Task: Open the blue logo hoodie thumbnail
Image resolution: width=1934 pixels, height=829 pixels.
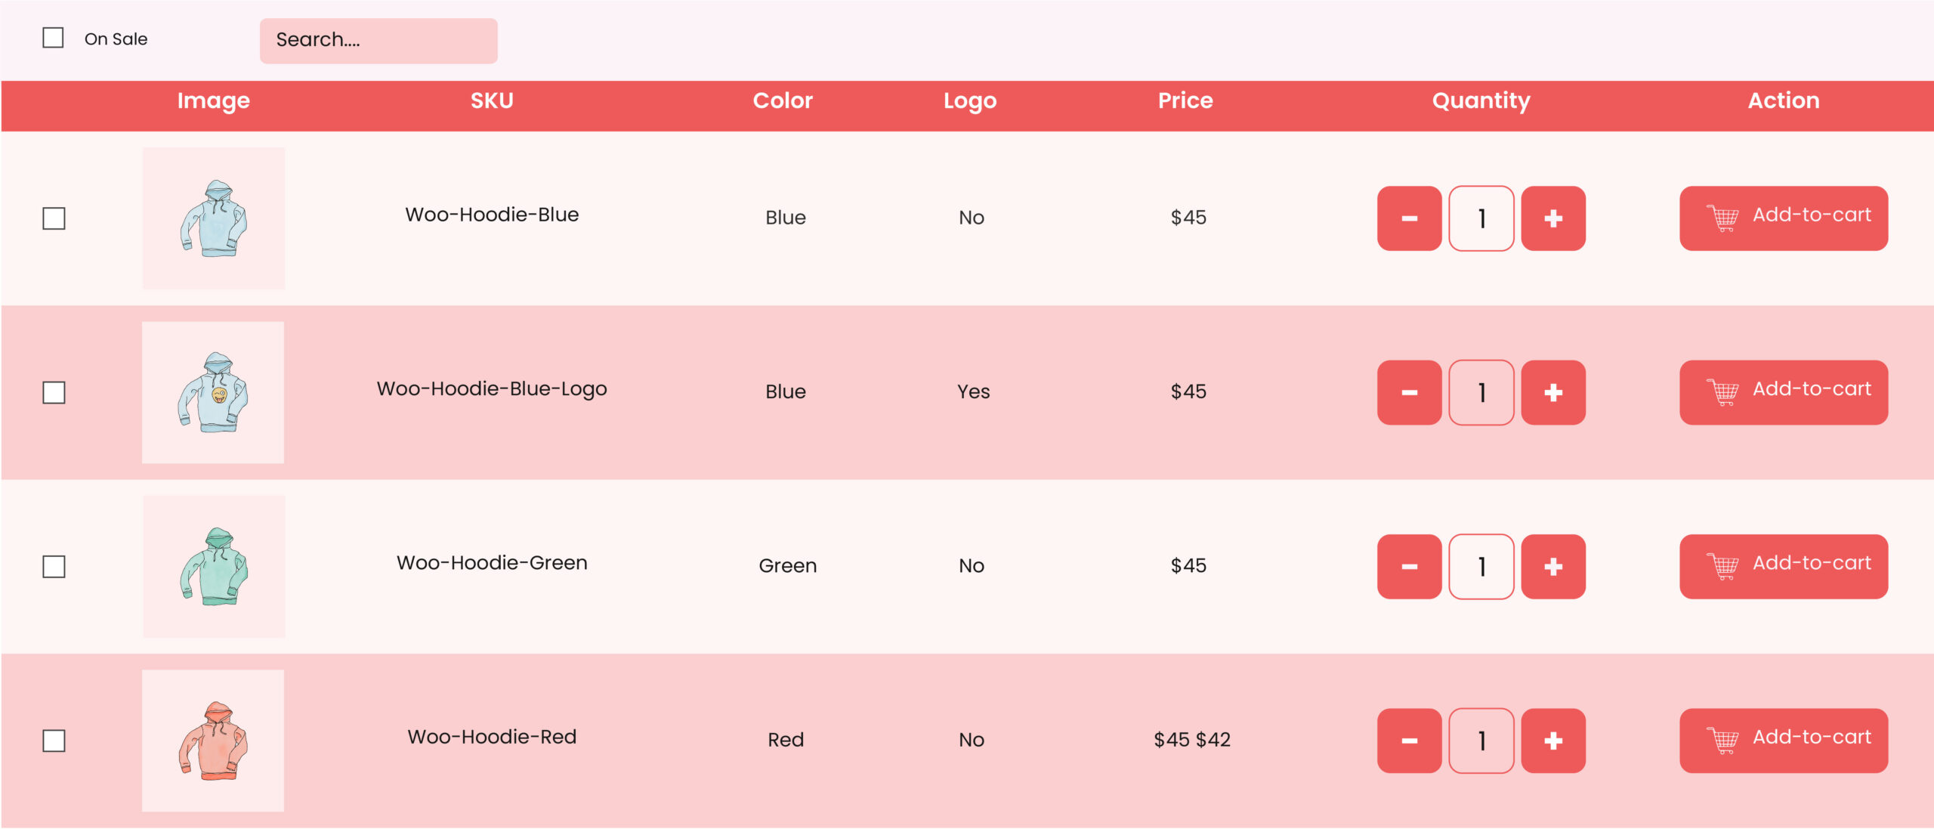Action: point(213,392)
